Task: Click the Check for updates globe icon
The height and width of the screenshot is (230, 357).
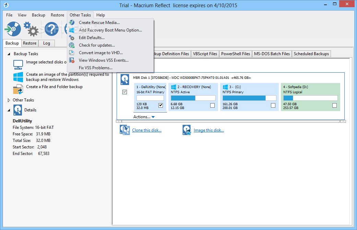Action: pos(72,45)
